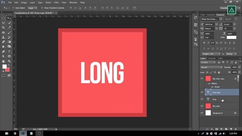Hide the BG_Color layer
This screenshot has height=136, width=242.
point(202,106)
